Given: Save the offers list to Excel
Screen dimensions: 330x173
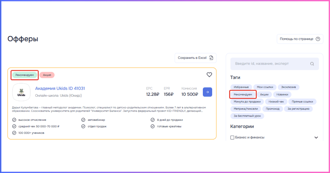Looking at the screenshot, I should click(x=196, y=58).
